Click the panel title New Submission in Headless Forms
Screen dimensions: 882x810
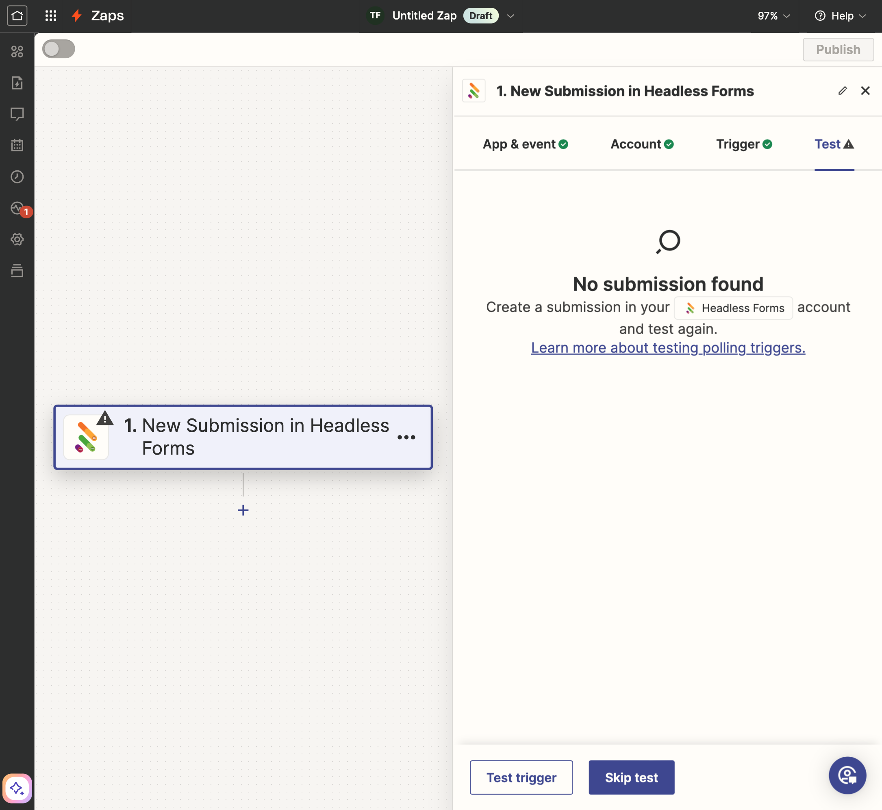(625, 91)
